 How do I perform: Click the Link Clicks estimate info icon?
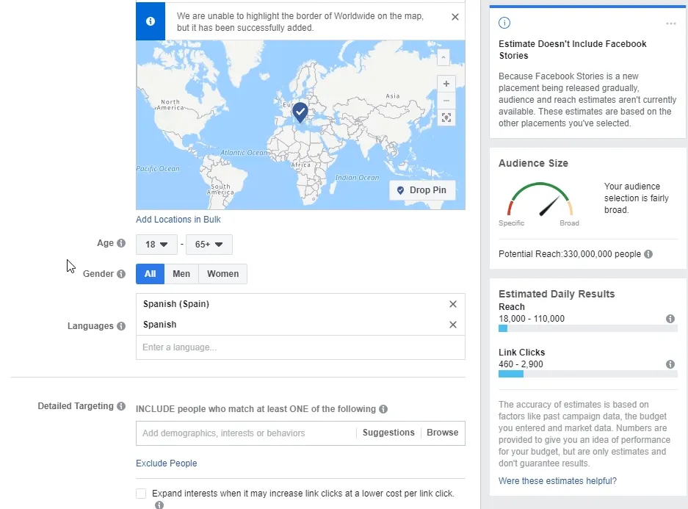(x=670, y=364)
